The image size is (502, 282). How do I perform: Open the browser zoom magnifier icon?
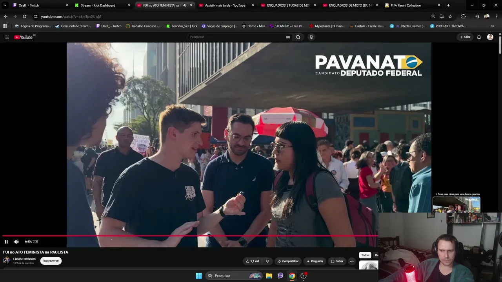pos(433,16)
